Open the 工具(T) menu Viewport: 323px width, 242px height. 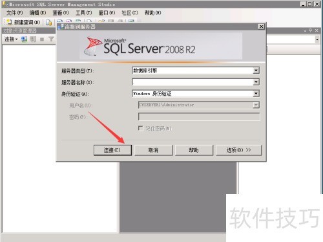(x=84, y=13)
